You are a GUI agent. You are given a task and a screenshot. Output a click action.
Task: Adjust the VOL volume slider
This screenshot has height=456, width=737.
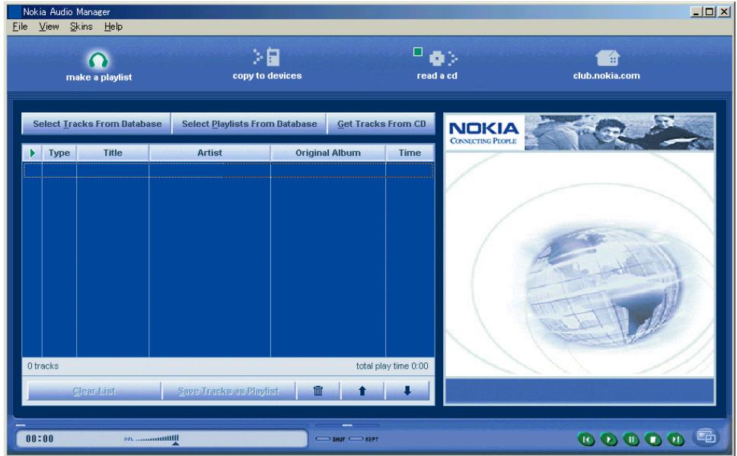(x=157, y=439)
